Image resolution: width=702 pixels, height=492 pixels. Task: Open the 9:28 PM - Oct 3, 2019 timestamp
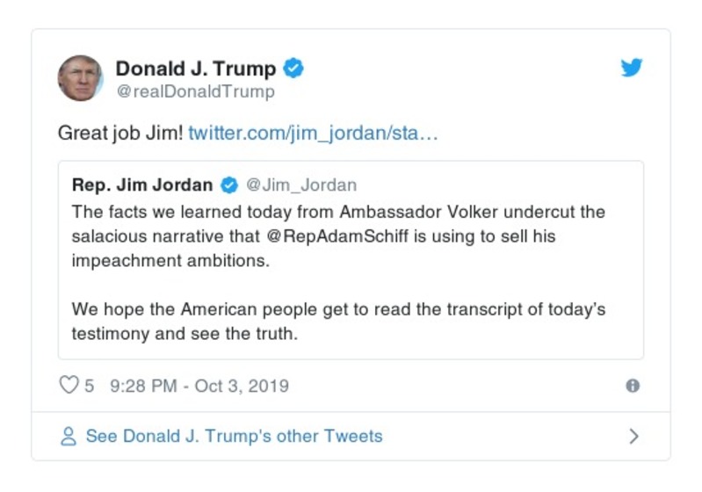(199, 386)
